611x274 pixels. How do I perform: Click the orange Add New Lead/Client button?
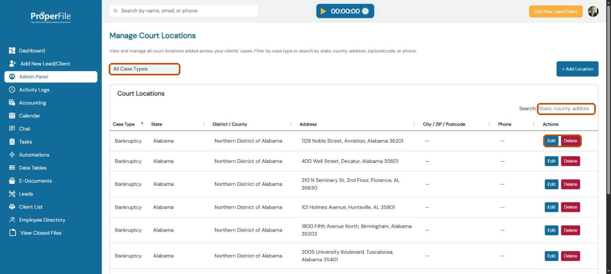pyautogui.click(x=555, y=11)
